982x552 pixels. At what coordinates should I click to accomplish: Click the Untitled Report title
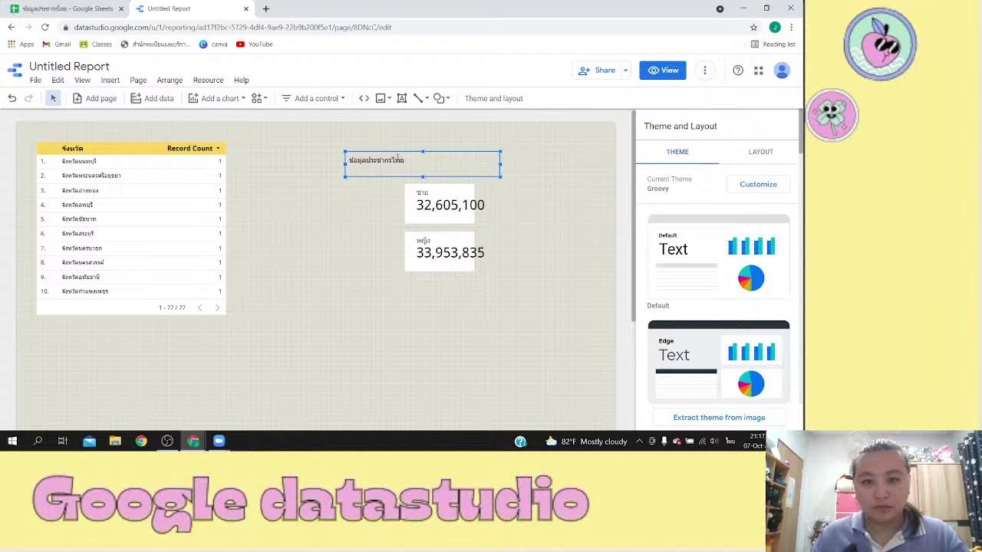[x=69, y=67]
